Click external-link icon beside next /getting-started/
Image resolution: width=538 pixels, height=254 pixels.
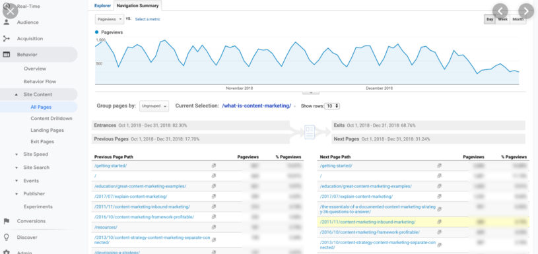[439, 166]
